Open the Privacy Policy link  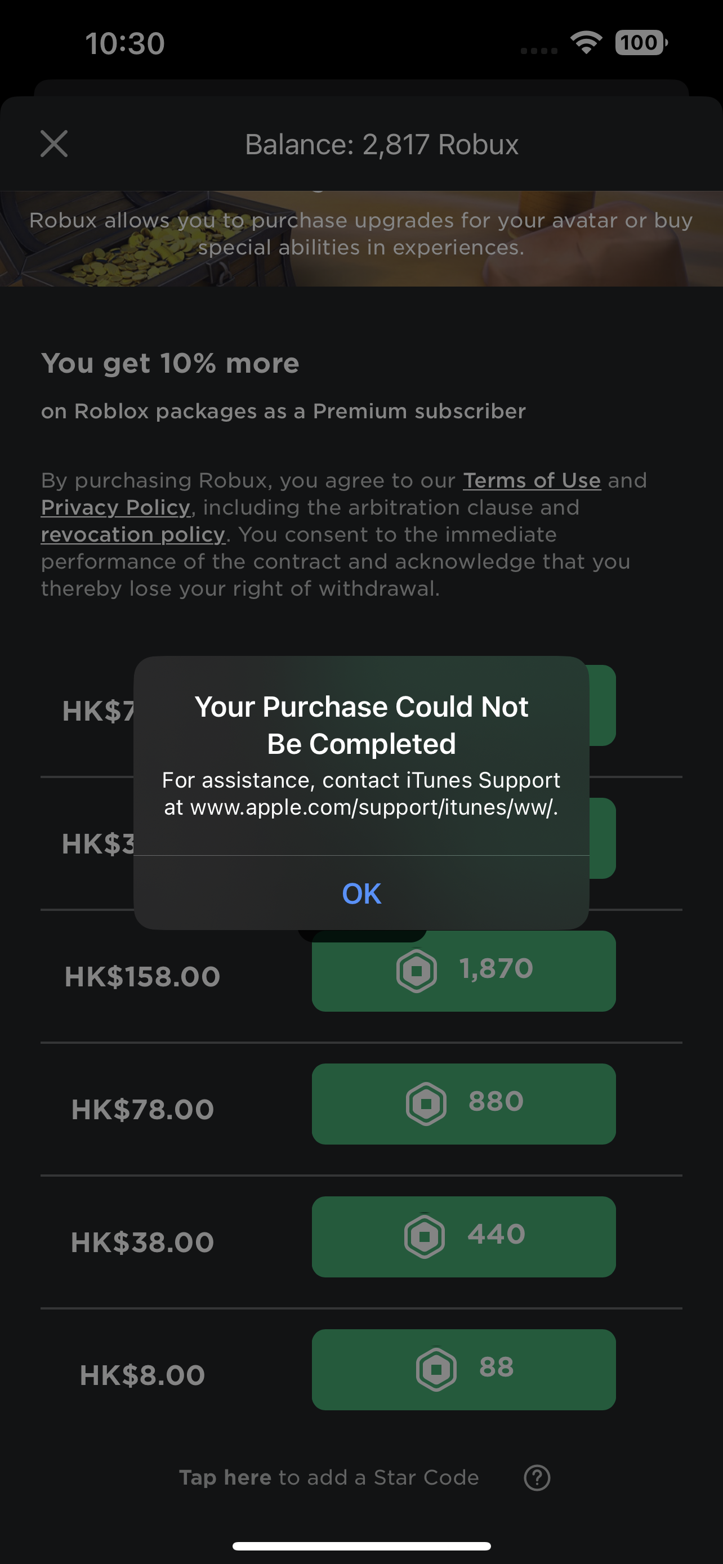(115, 508)
